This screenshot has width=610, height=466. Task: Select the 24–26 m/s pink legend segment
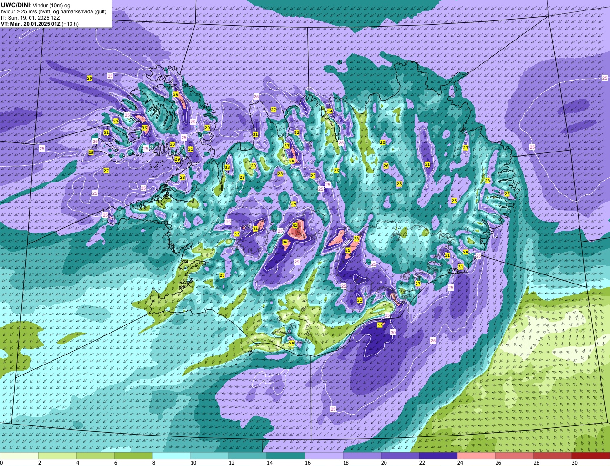click(x=477, y=456)
